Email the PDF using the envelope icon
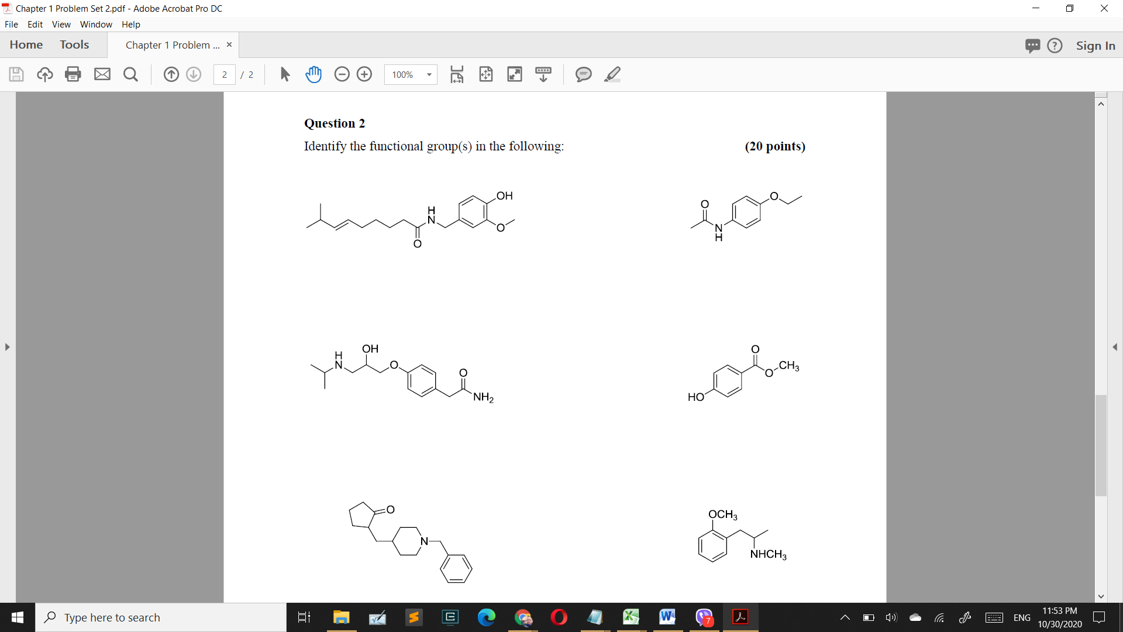Viewport: 1123px width, 632px height. (102, 74)
